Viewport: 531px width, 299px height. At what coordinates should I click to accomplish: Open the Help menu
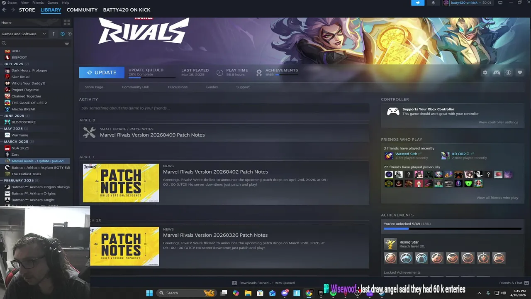pos(66,2)
